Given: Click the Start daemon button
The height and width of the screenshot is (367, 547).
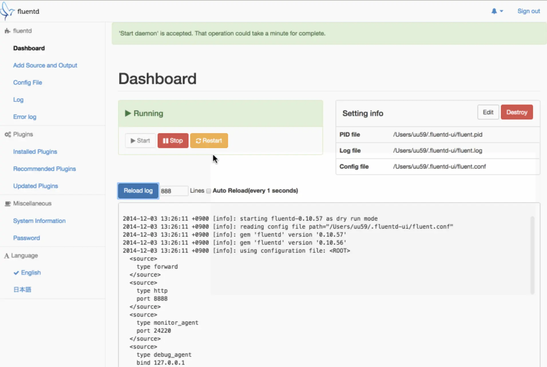Looking at the screenshot, I should [x=140, y=141].
